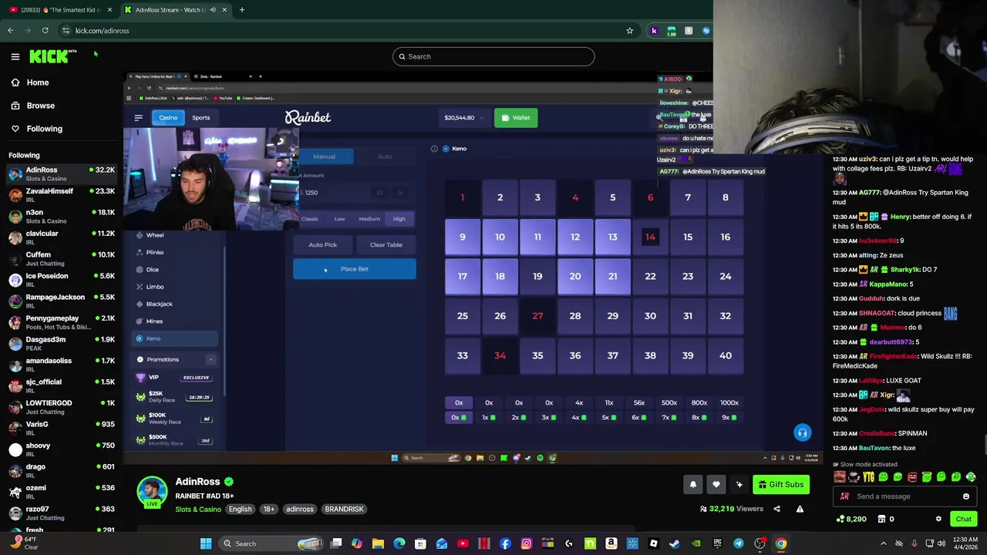Select Ice Poseidon in Following list
This screenshot has width=987, height=555.
pyautogui.click(x=60, y=279)
